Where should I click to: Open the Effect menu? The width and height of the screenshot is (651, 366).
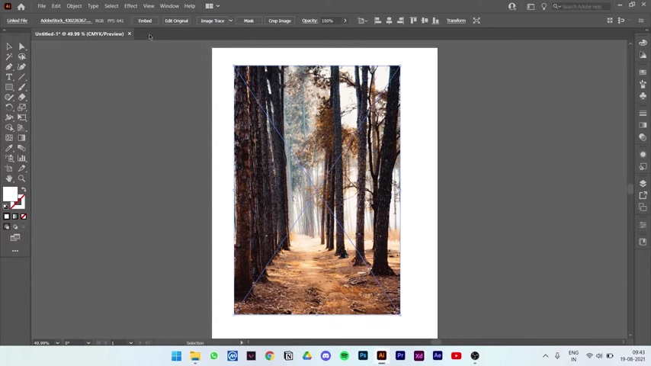point(130,6)
